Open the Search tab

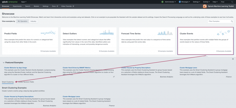[x=28, y=6]
